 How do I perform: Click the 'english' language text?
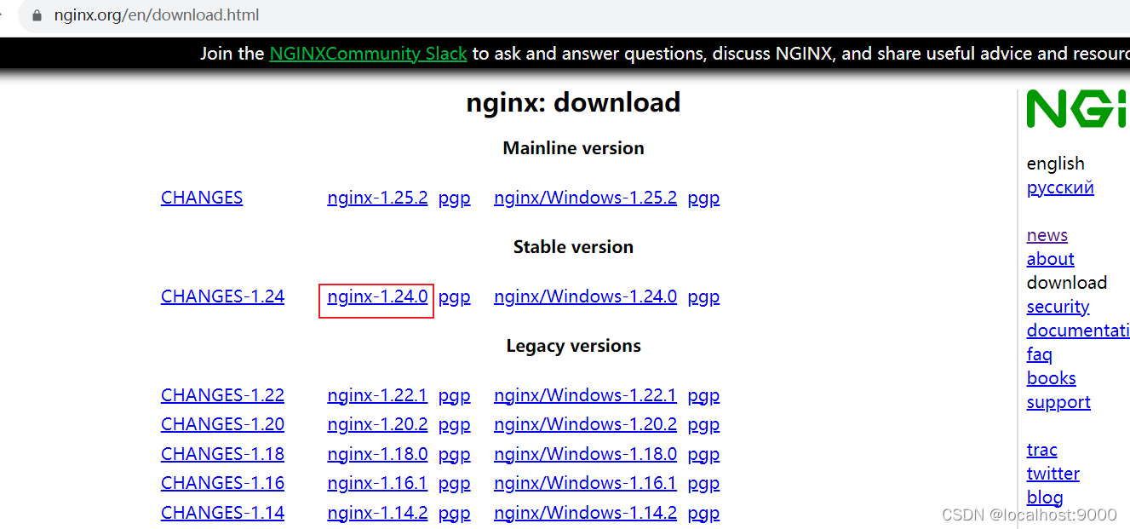1056,164
